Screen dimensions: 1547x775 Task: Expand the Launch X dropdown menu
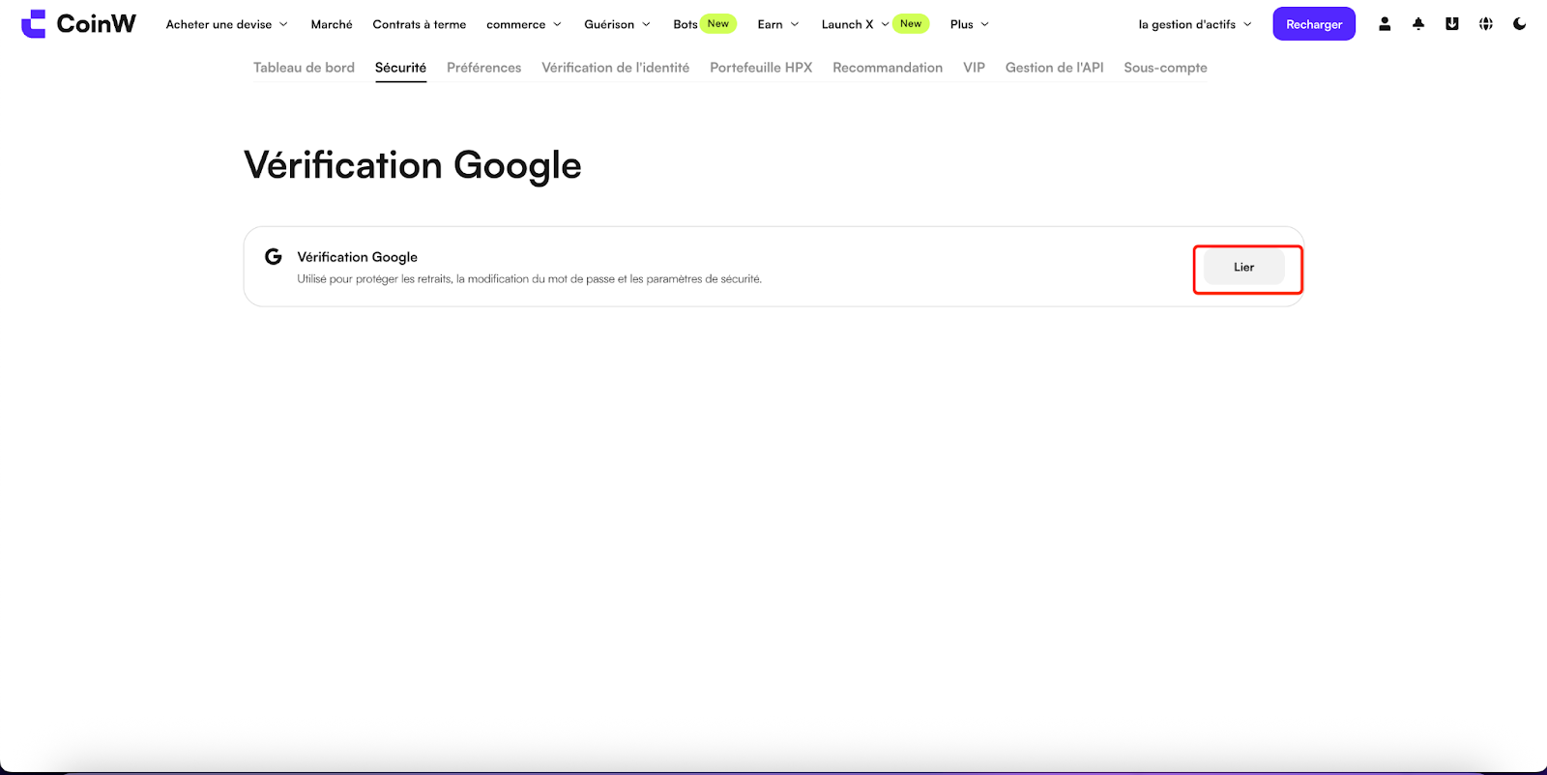[x=856, y=24]
